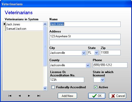Jump to last veterinarian record

[39, 96]
